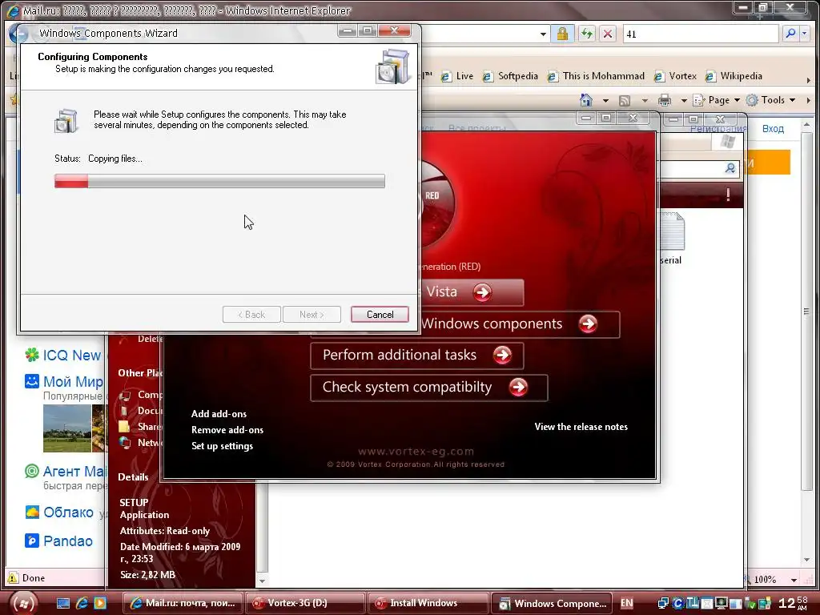This screenshot has height=615, width=820.
Task: Switch to Windows Components taskbar button
Action: 552,603
